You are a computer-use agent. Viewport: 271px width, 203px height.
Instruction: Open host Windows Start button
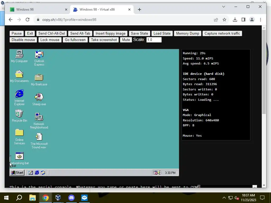point(6,198)
